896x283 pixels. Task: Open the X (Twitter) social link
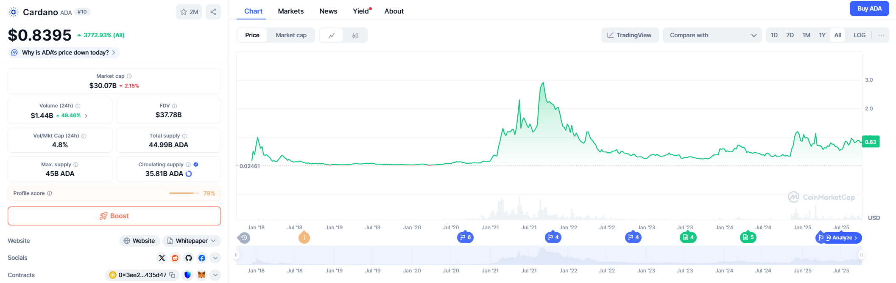[x=162, y=258]
